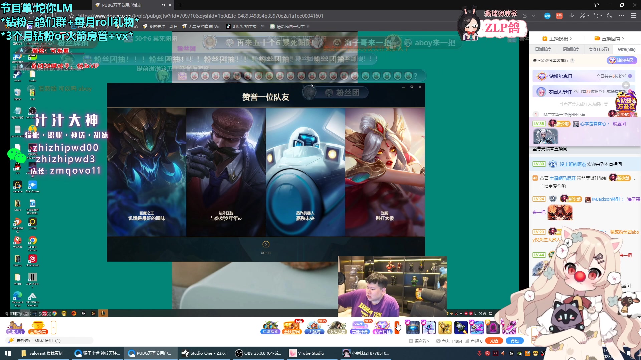Screen dimensions: 641x360
Task: Click the round plus button near 家园大事件
Action: pyautogui.click(x=626, y=85)
